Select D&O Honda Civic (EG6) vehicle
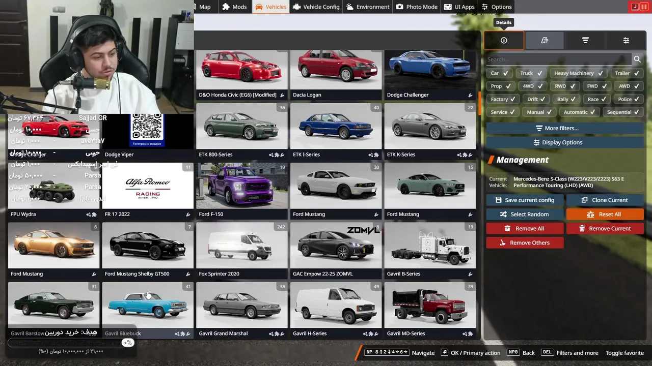Image resolution: width=652 pixels, height=366 pixels. point(241,75)
